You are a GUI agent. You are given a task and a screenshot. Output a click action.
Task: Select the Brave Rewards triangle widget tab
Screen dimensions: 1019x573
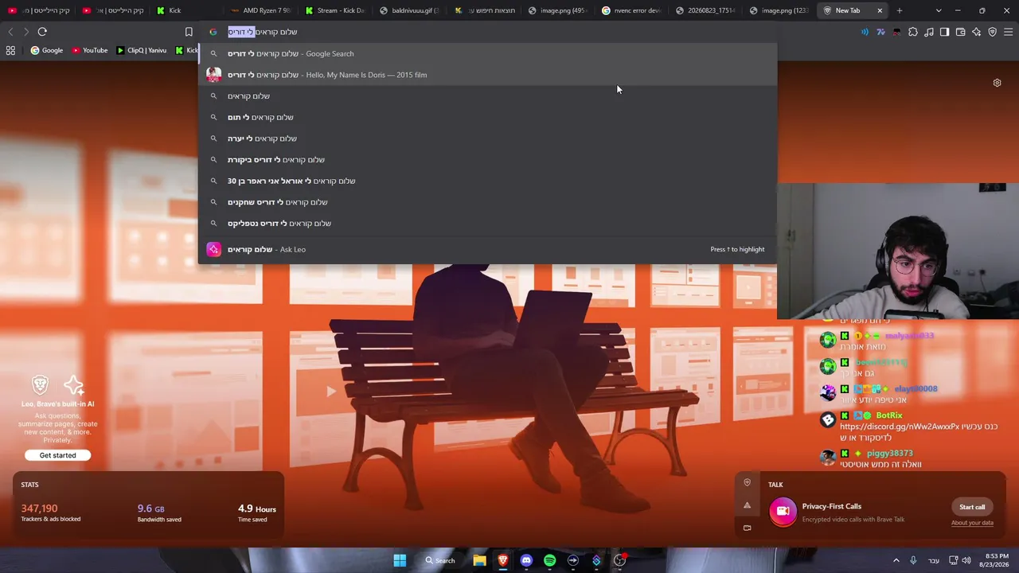pyautogui.click(x=747, y=505)
